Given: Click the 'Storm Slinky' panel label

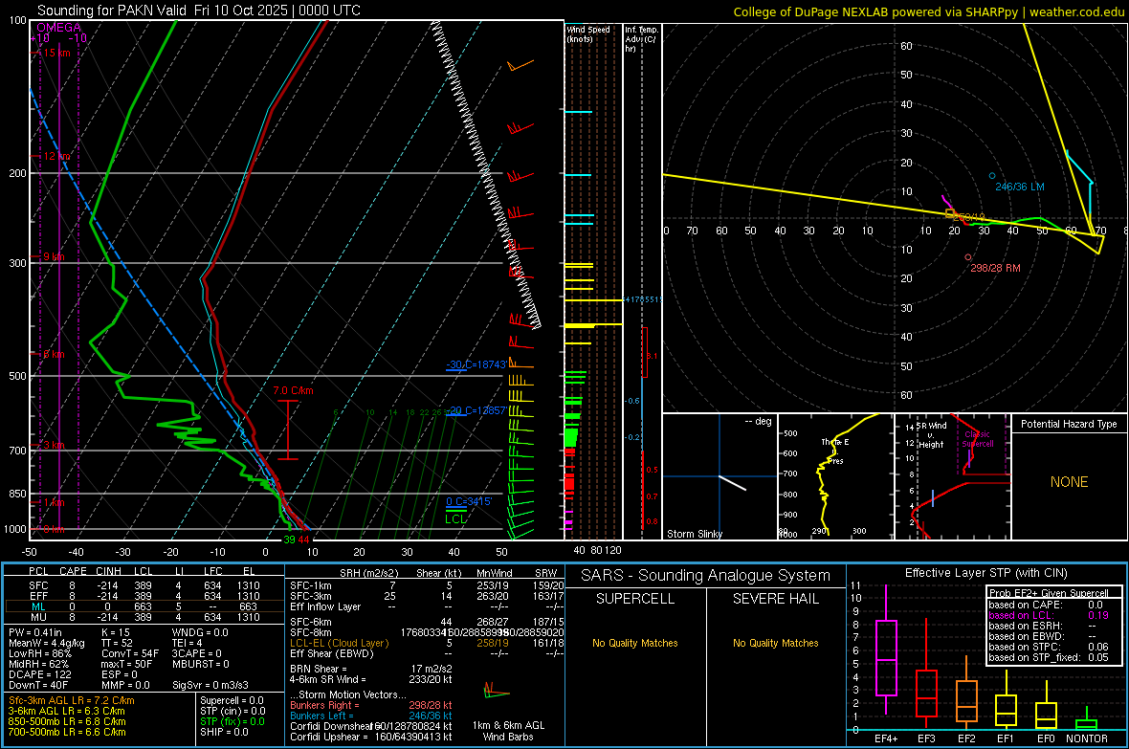Looking at the screenshot, I should 694,534.
